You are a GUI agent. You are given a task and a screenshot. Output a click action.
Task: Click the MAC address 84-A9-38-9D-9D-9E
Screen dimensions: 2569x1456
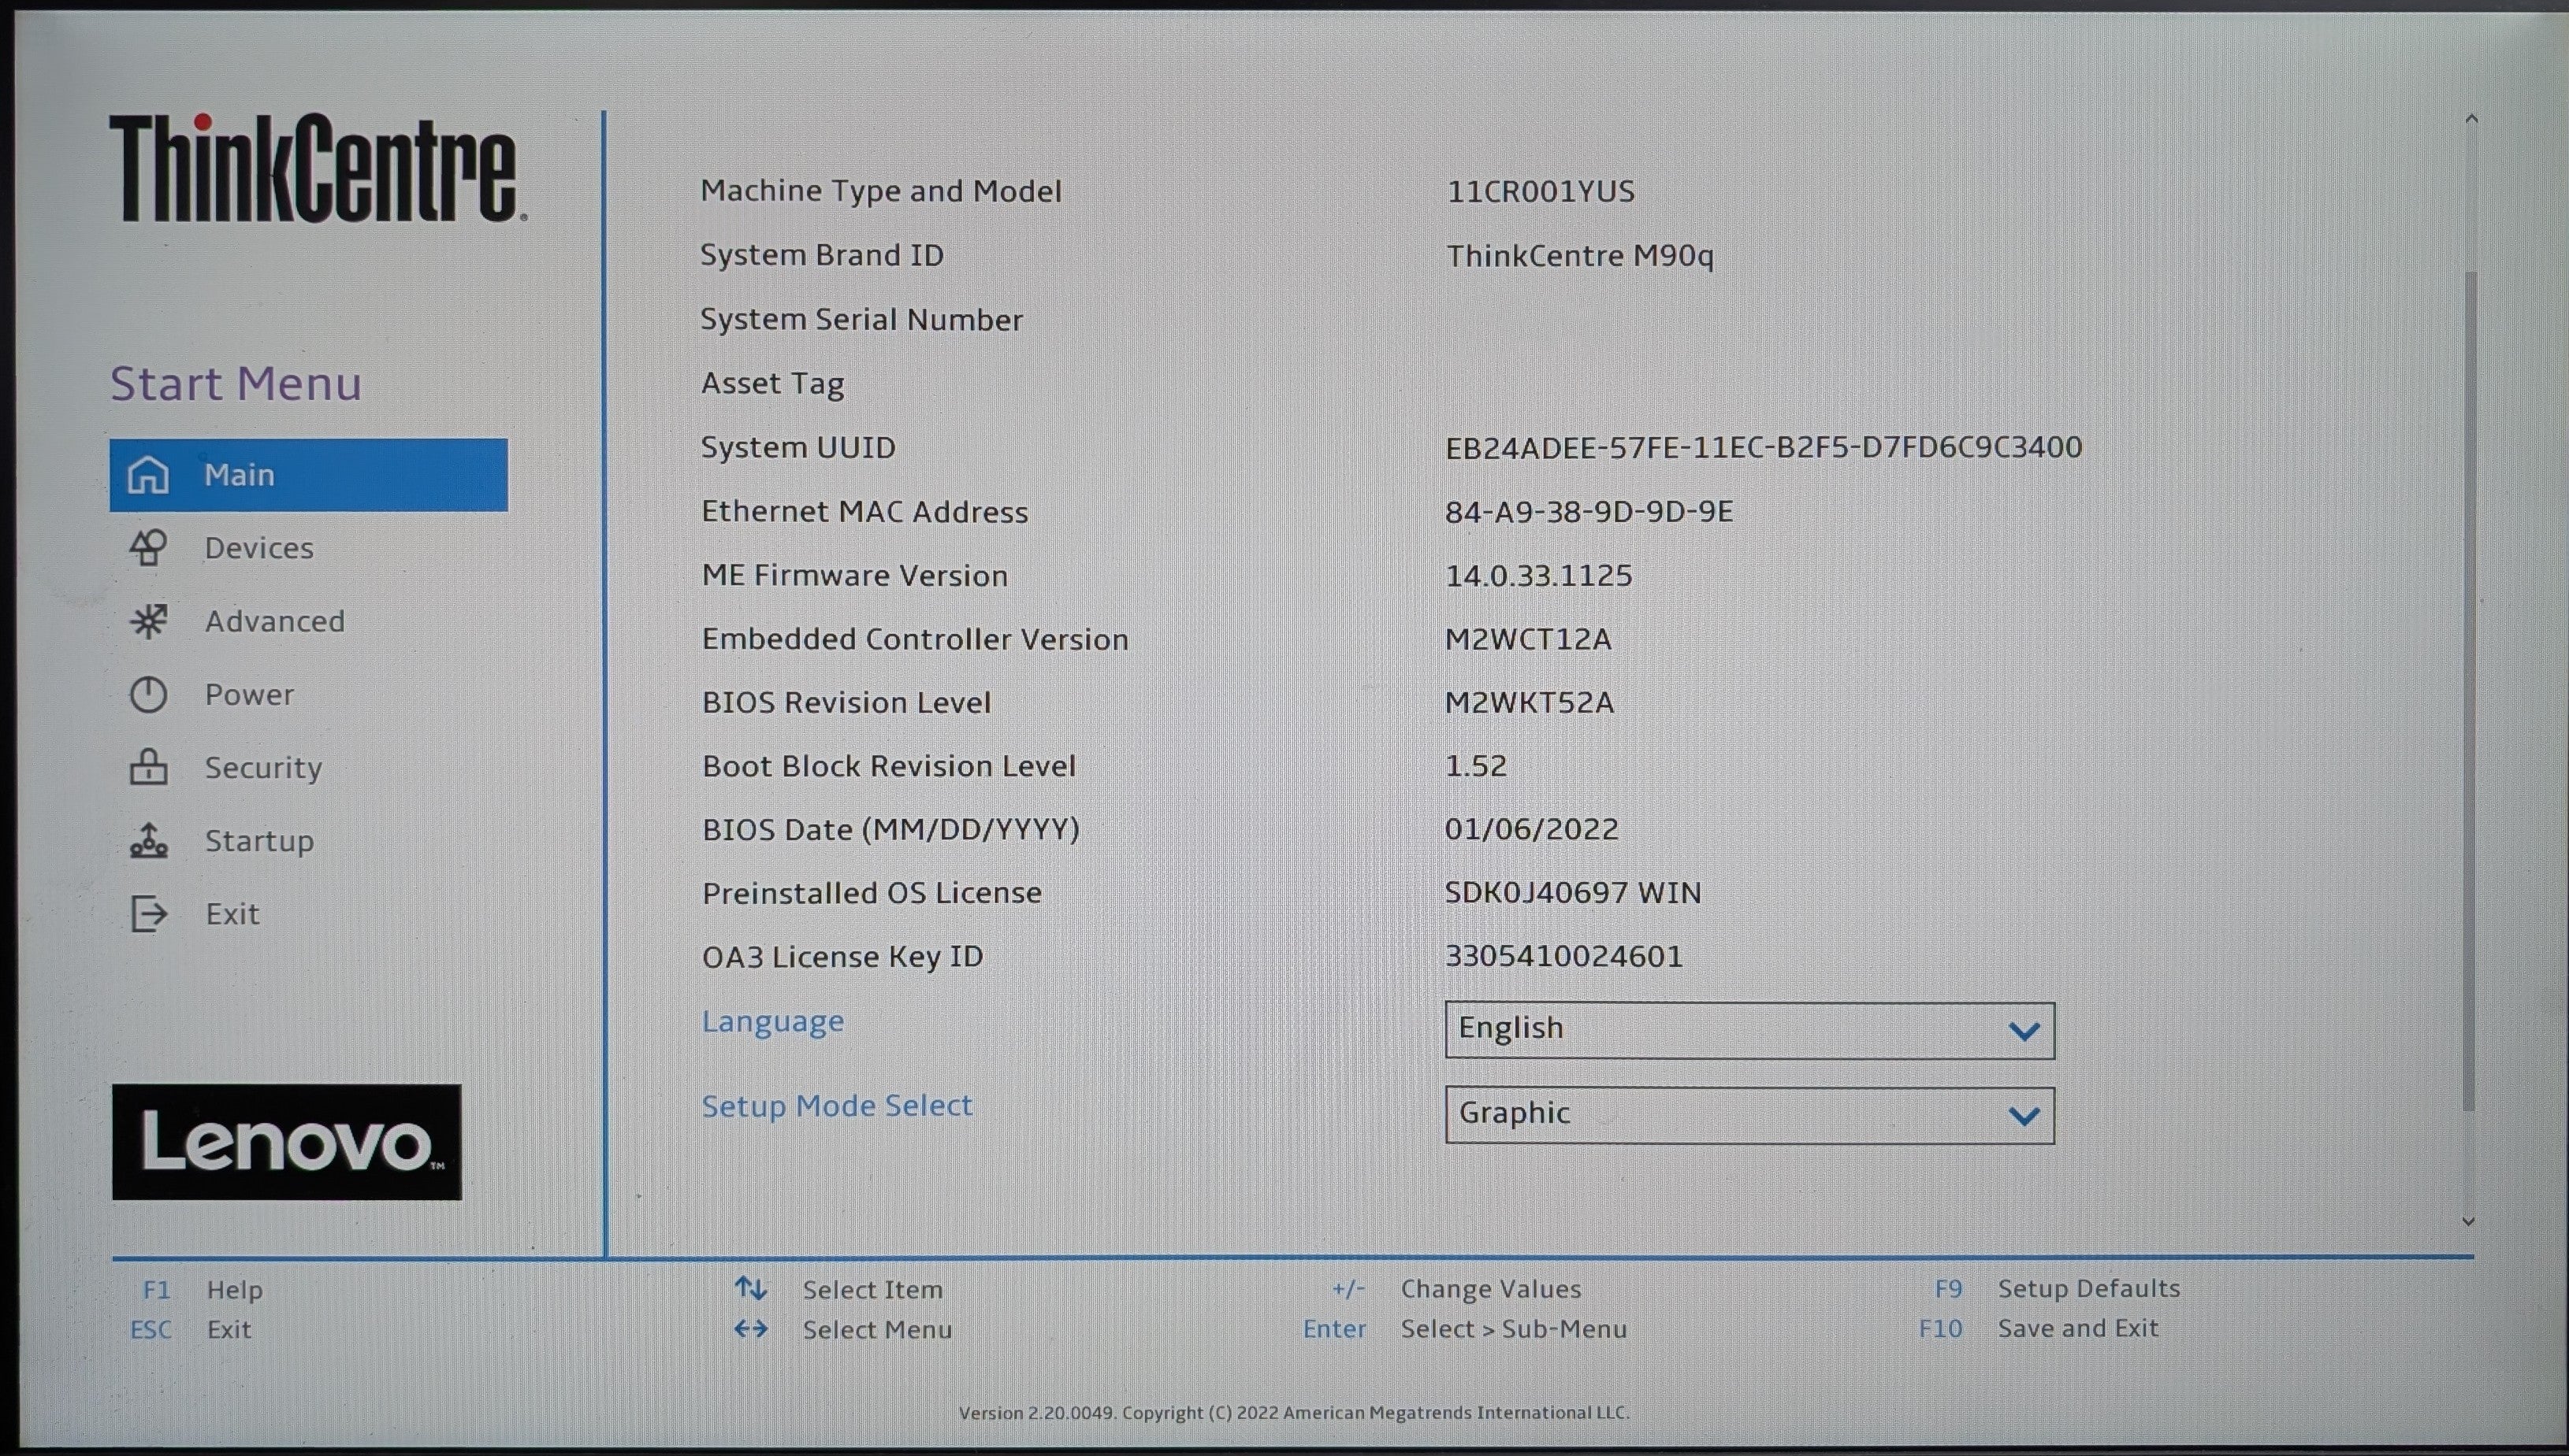pos(1589,512)
